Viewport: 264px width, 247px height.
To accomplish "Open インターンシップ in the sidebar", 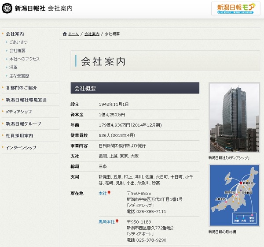I will 21,148.
